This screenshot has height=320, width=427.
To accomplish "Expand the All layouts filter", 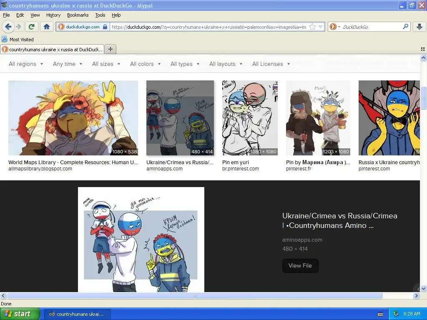I will (226, 64).
